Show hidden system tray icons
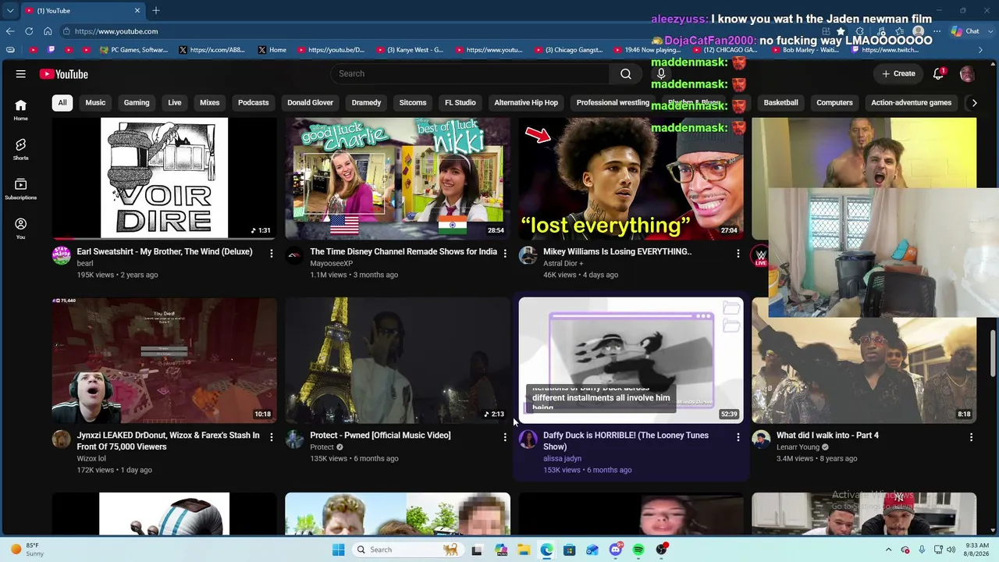The height and width of the screenshot is (562, 999). click(889, 550)
